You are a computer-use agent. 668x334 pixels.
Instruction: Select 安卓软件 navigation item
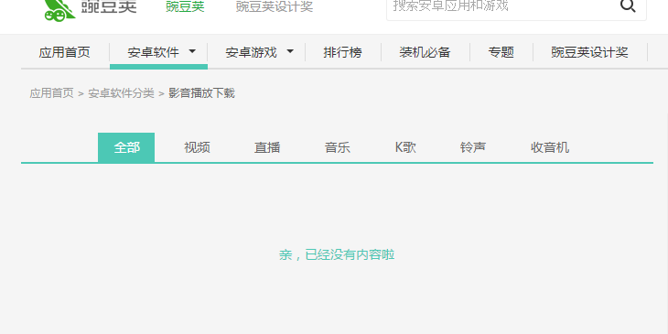[154, 52]
